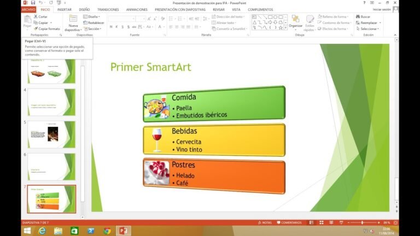Open Diseño layout dropdown
Screen dimensions: 420x236
pos(92,16)
